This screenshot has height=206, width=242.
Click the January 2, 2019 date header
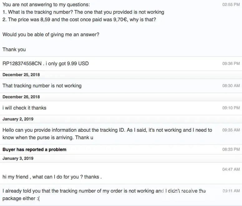[x=18, y=119]
